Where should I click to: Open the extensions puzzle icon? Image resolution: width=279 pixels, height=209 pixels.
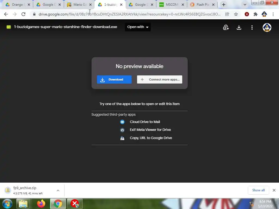(256, 14)
